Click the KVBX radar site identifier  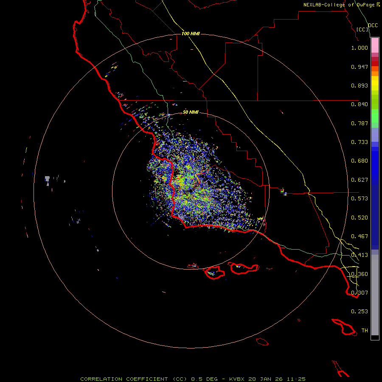click(x=236, y=379)
